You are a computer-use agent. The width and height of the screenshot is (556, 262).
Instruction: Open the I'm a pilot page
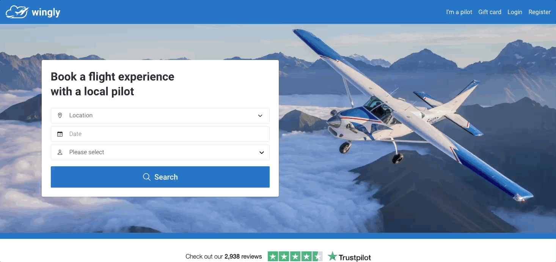coord(459,12)
